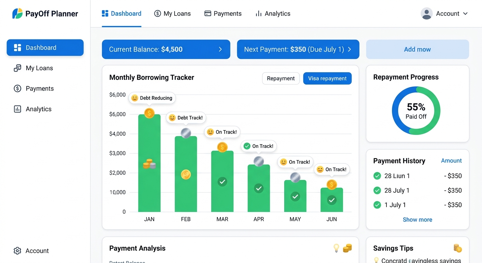Click the green checkmark beside 28 Liun 1
This screenshot has width=482, height=263.
[377, 176]
